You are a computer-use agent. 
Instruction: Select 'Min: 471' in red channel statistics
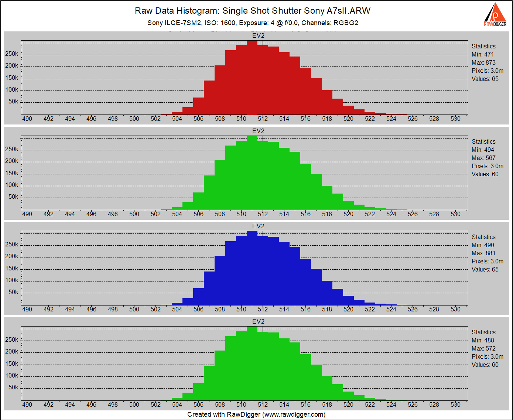pos(483,54)
